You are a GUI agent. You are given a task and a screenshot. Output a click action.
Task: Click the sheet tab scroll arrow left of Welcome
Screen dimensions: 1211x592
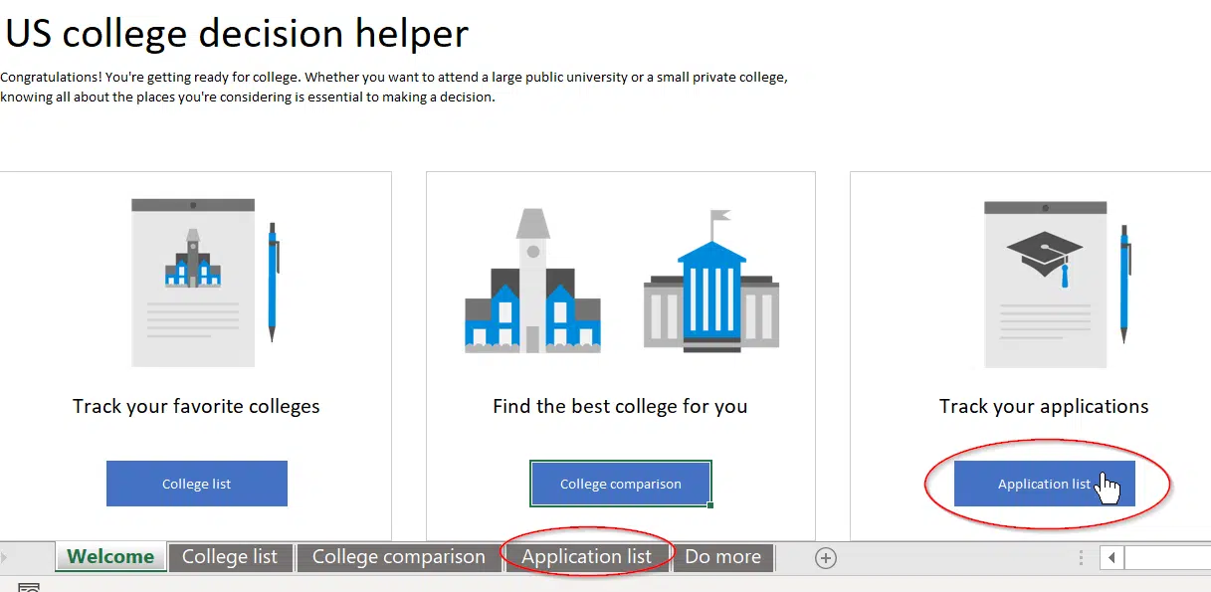tap(4, 557)
